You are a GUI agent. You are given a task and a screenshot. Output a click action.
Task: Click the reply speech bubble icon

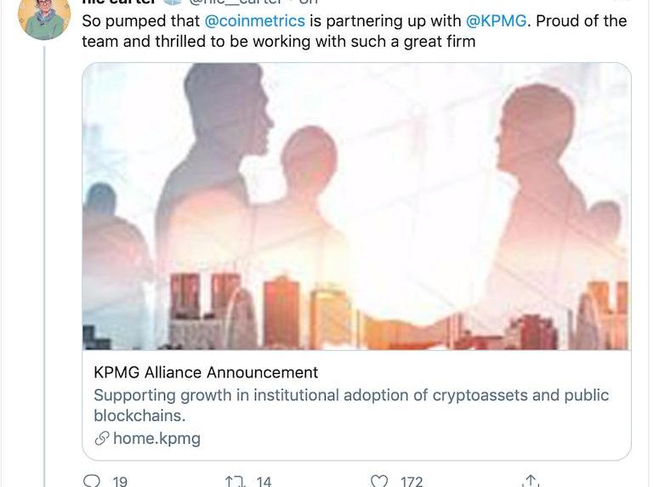pos(91,481)
